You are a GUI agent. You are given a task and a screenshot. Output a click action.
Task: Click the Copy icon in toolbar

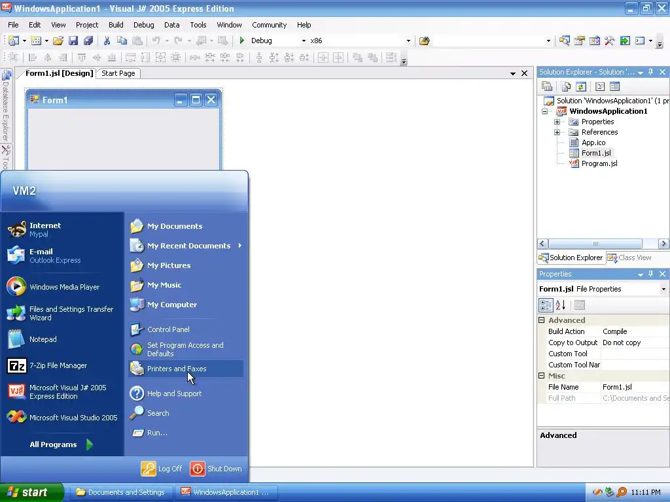[x=122, y=41]
